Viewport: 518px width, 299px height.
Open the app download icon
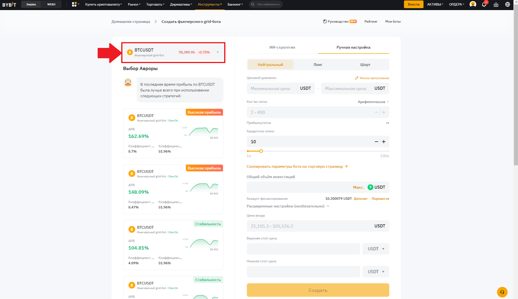[x=496, y=5]
